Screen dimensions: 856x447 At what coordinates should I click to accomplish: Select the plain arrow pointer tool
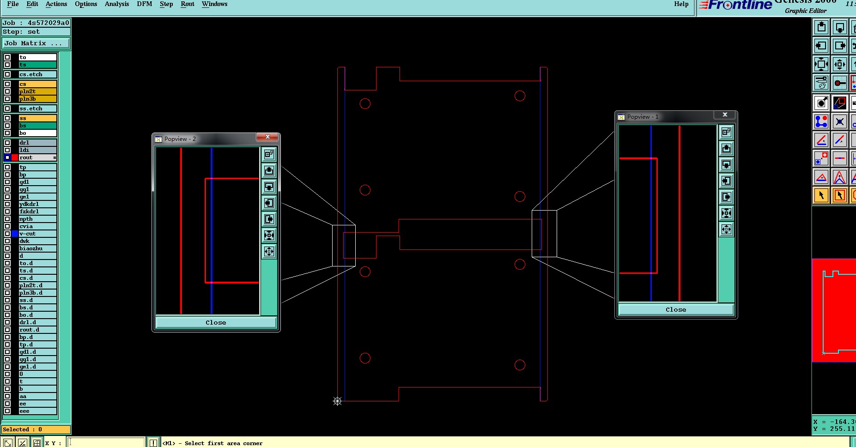(x=821, y=195)
